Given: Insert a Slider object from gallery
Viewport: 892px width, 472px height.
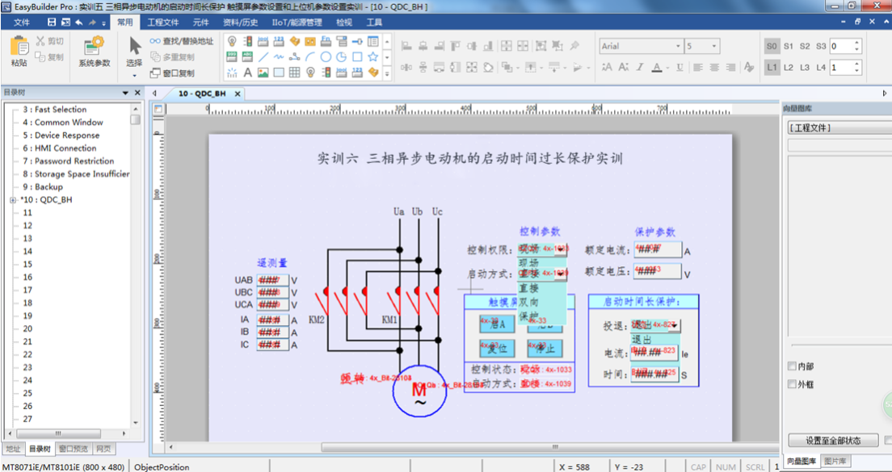Looking at the screenshot, I should [357, 41].
